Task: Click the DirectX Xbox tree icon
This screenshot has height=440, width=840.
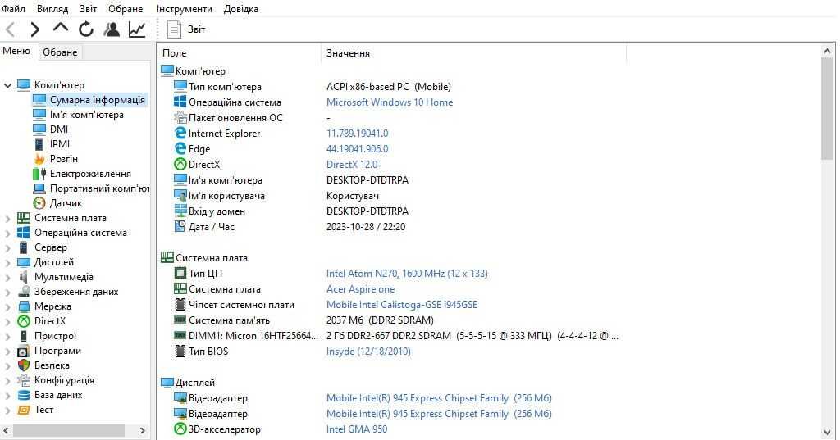Action: pyautogui.click(x=24, y=321)
